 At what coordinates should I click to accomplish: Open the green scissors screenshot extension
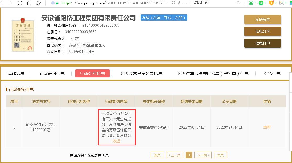(250, 3)
